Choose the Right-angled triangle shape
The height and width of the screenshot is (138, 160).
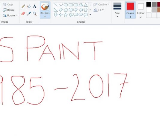click(56, 10)
